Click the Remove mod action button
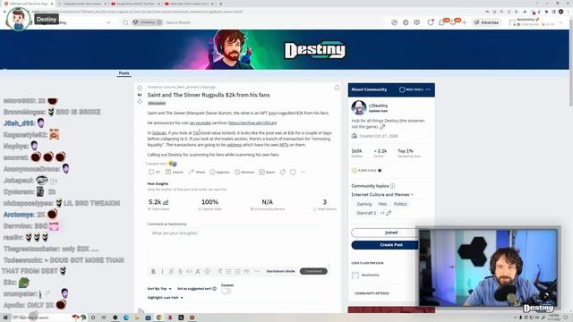The width and height of the screenshot is (573, 322). pyautogui.click(x=244, y=172)
